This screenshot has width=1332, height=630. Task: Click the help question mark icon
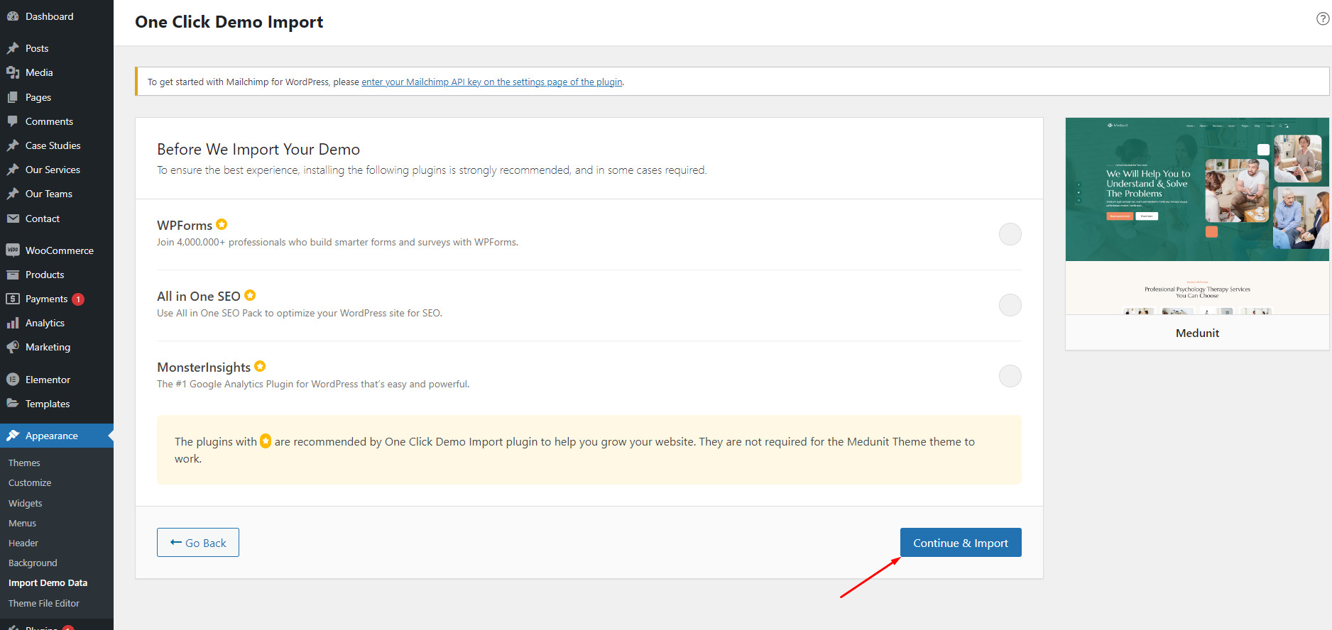point(1323,19)
